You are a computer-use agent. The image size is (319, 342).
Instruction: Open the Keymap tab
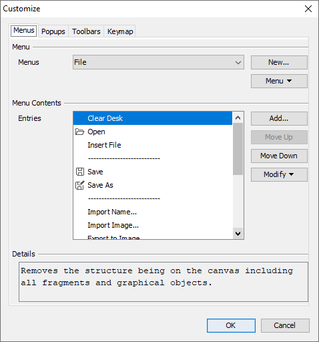[x=120, y=31]
